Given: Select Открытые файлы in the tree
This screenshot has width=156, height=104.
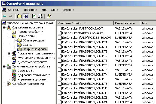Looking at the screenshot, I should coord(35,49).
